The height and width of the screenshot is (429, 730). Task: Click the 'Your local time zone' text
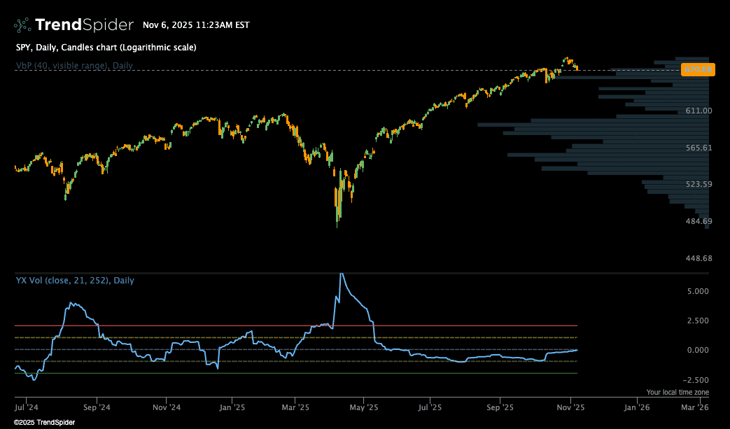pyautogui.click(x=677, y=393)
